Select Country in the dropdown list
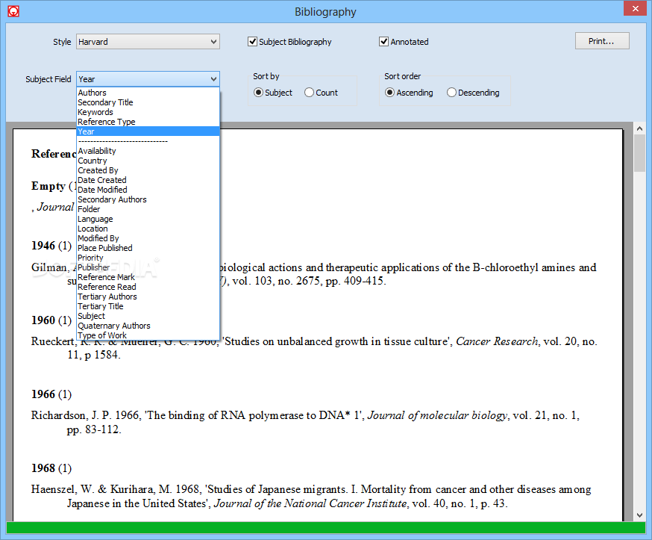Screen dimensions: 652x540 (148, 161)
